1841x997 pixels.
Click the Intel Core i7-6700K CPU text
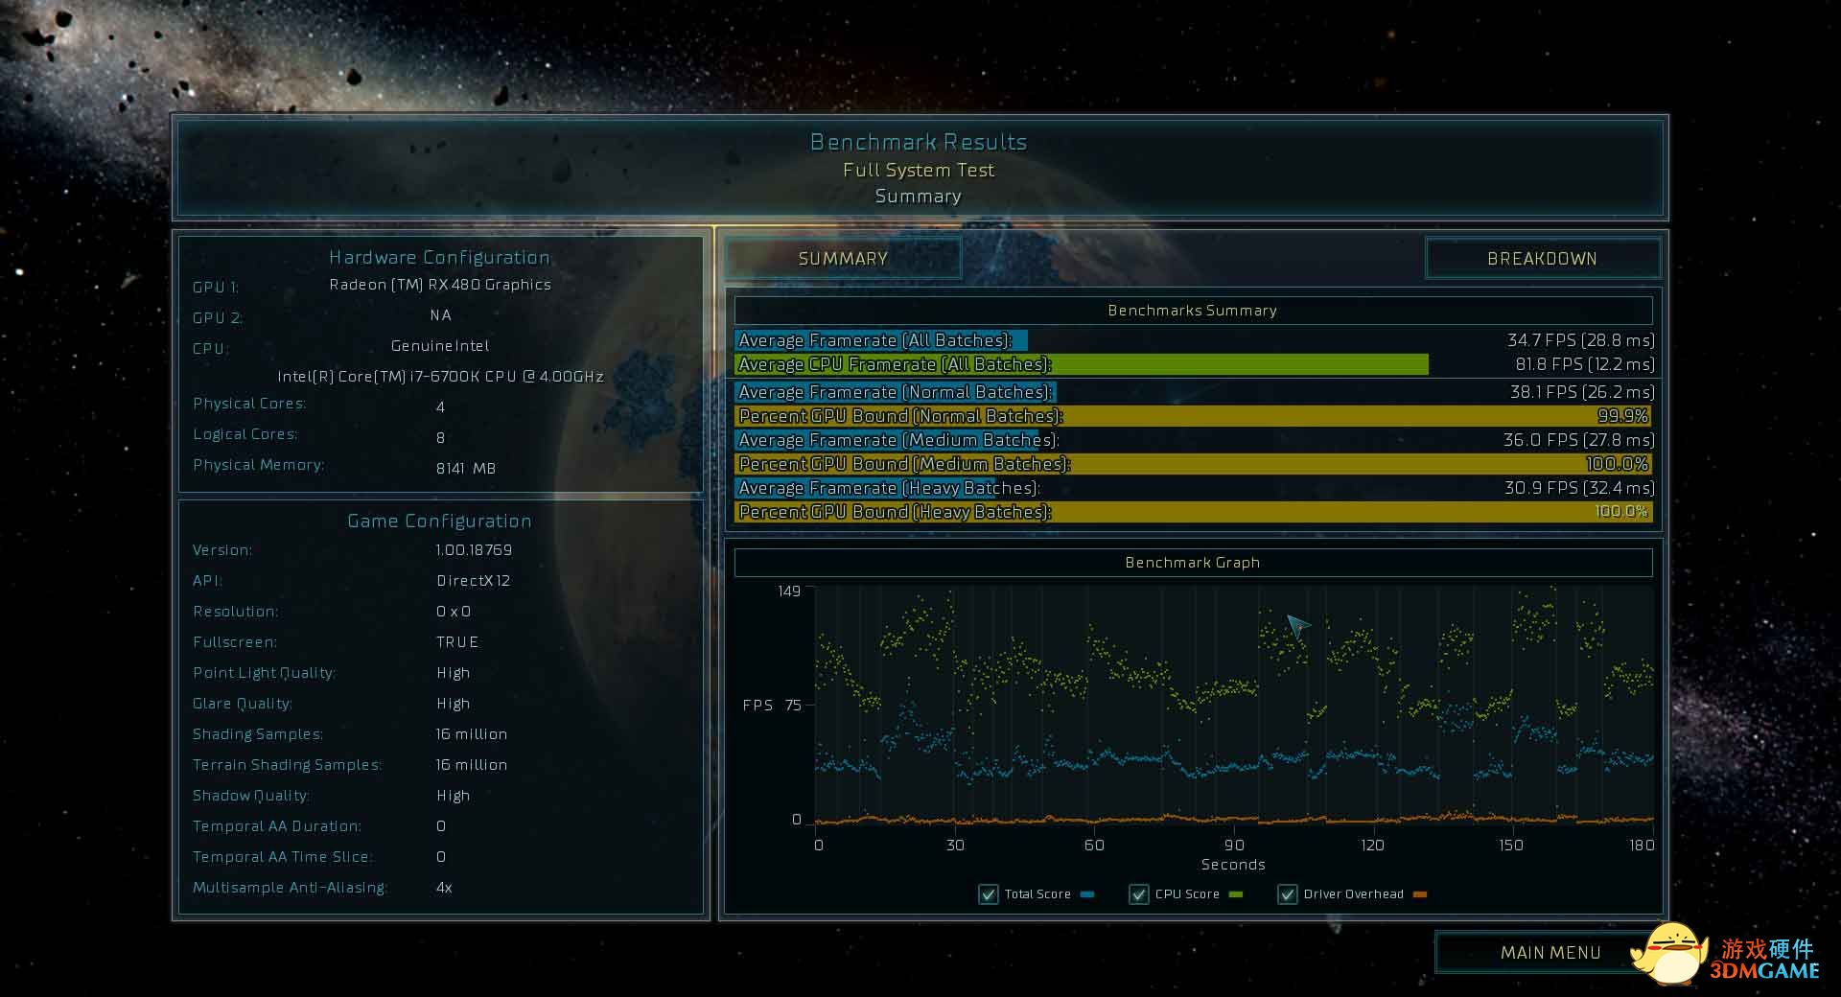[441, 377]
